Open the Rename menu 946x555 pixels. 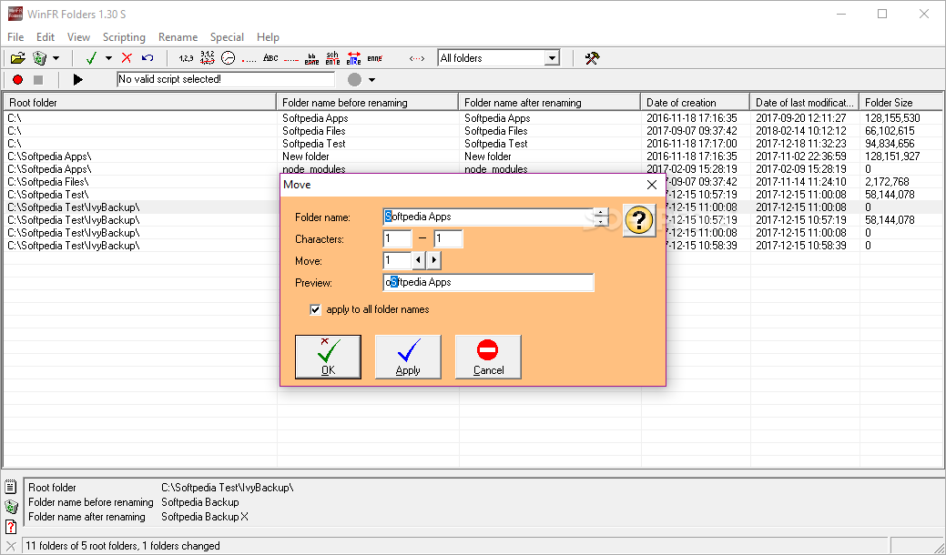point(178,37)
